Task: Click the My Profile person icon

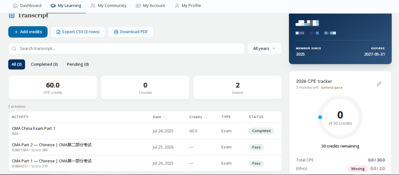Action: tap(177, 6)
